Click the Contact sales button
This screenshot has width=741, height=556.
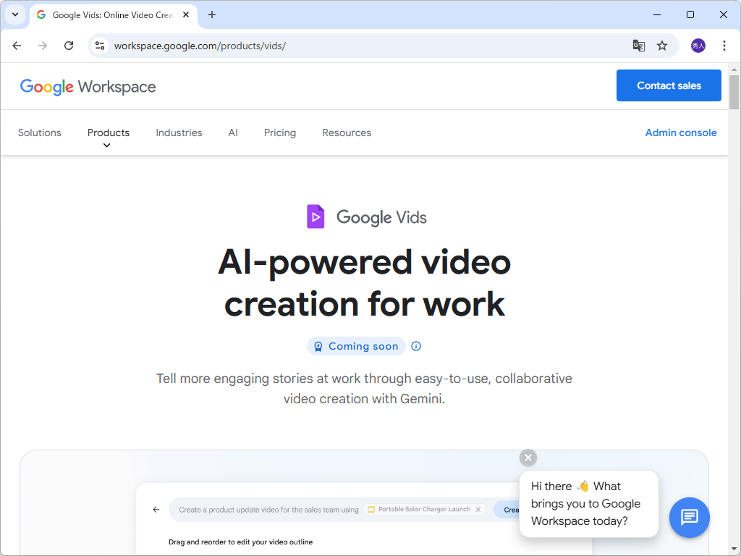coord(668,85)
